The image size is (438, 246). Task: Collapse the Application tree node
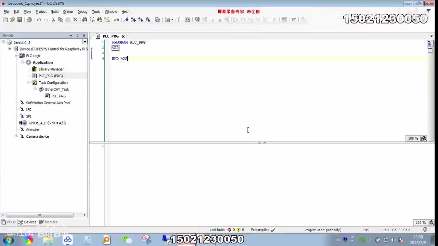pyautogui.click(x=23, y=63)
